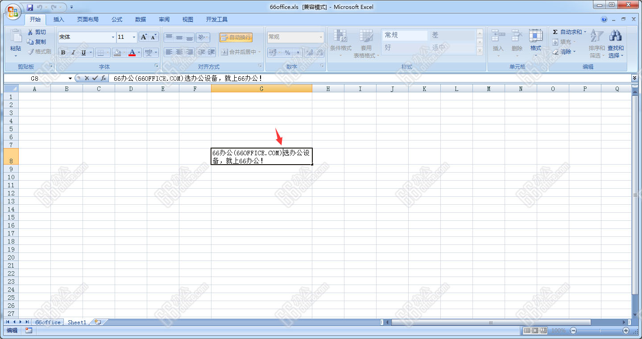Click the macro record icon in status bar
This screenshot has width=642, height=339.
(29, 331)
